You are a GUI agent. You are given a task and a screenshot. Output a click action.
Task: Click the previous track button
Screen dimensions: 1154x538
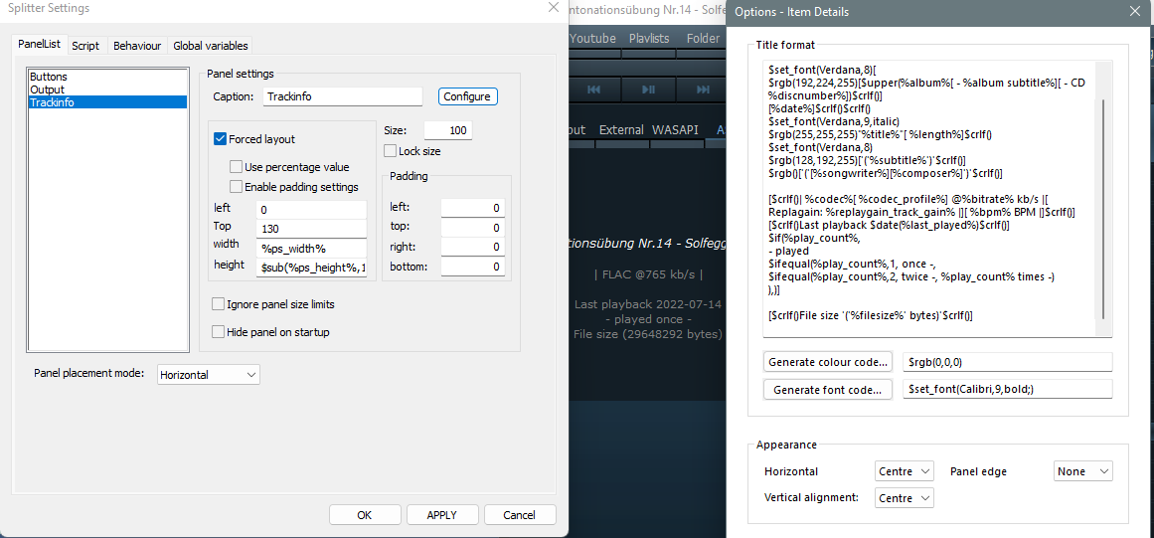(x=593, y=90)
